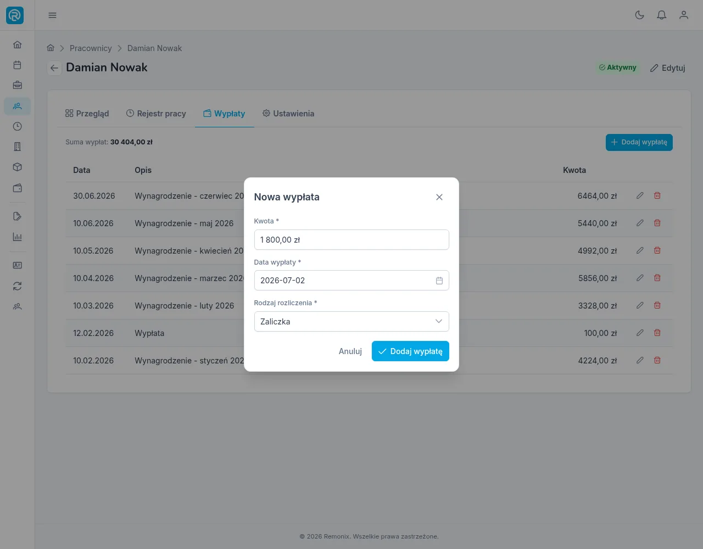Open the calendar icon in sidebar
Screen dimensions: 703x549
[17, 65]
